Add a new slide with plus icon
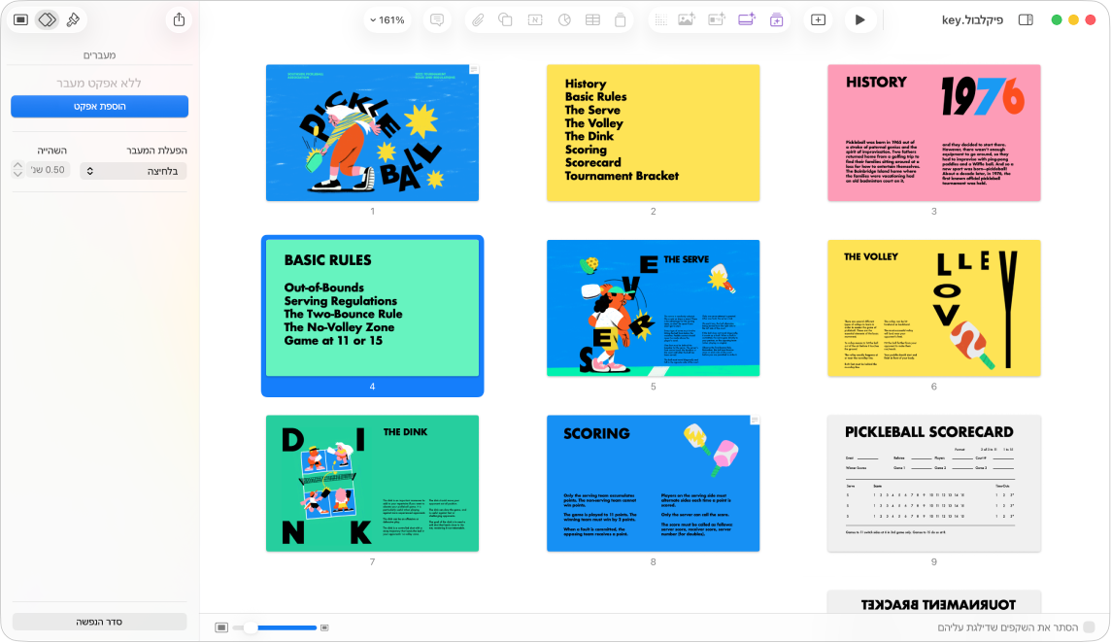 818,19
